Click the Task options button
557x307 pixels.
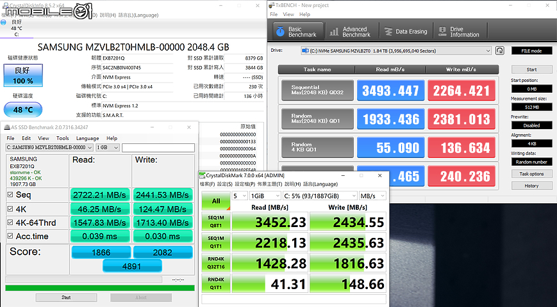click(532, 174)
